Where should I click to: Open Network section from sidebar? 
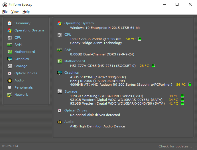pos(21,95)
